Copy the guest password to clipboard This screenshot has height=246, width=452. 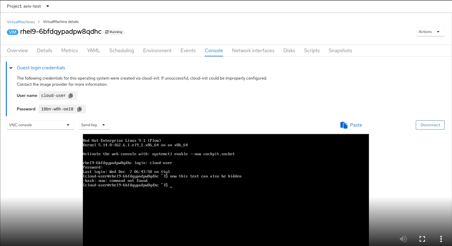[x=80, y=109]
